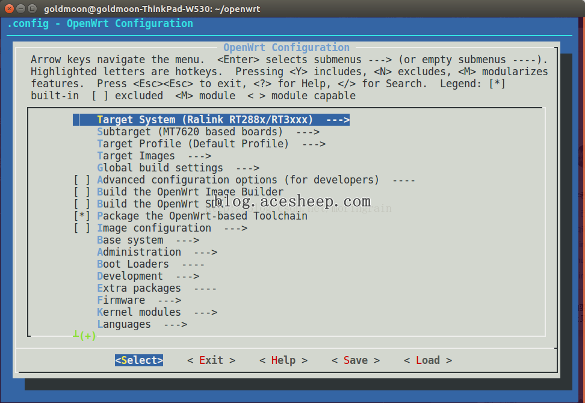Click the Exit button
The image size is (585, 403).
[211, 360]
